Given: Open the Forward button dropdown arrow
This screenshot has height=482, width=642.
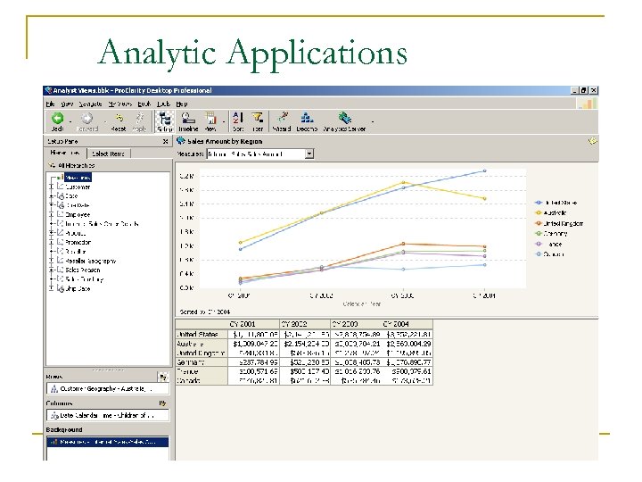Looking at the screenshot, I should 105,121.
